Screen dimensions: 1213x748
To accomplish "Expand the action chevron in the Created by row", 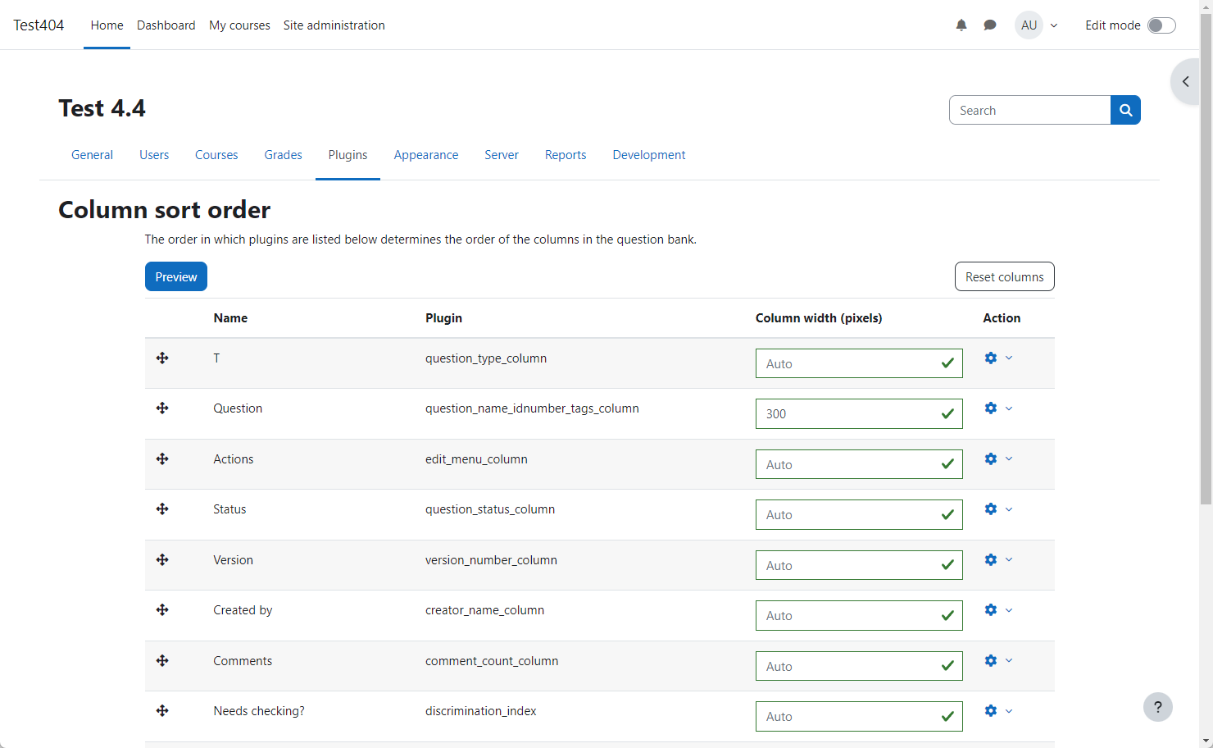I will [1009, 609].
